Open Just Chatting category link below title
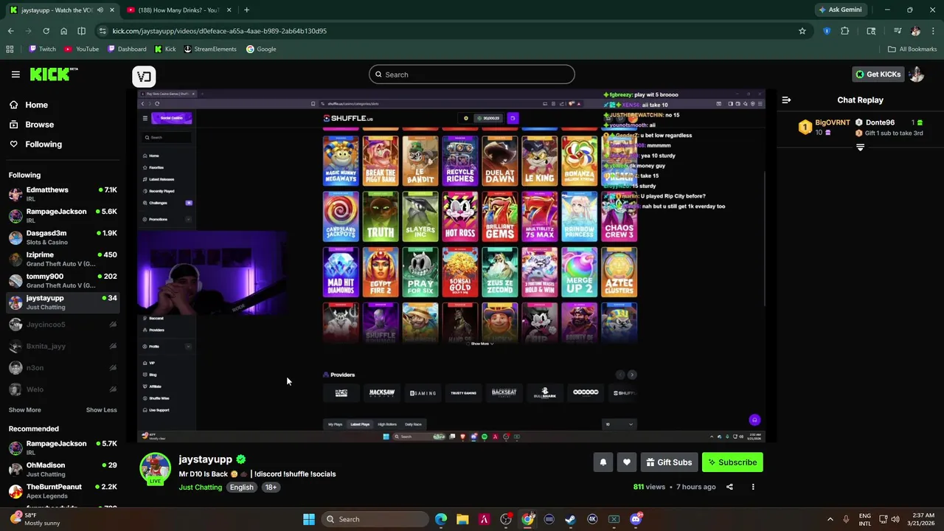 200,487
